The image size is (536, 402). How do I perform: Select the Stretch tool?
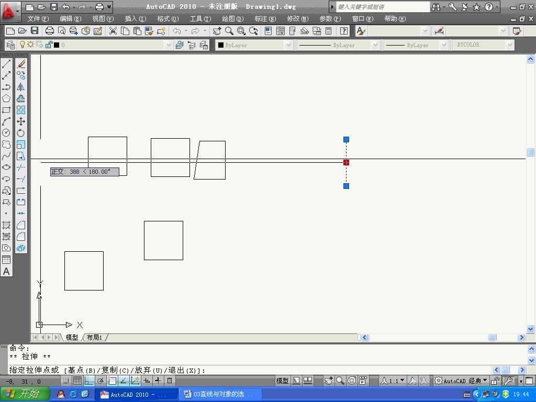pyautogui.click(x=21, y=156)
